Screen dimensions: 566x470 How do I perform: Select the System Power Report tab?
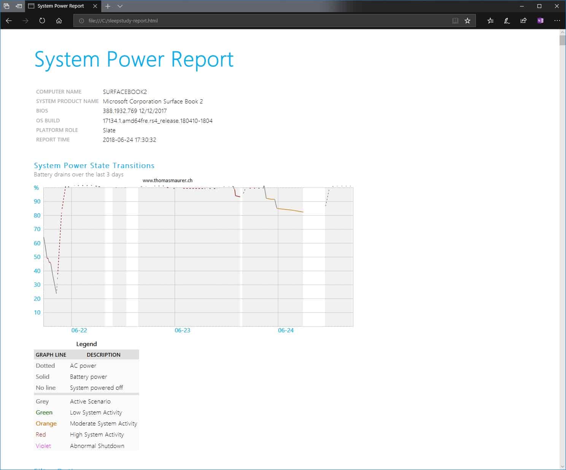(60, 6)
